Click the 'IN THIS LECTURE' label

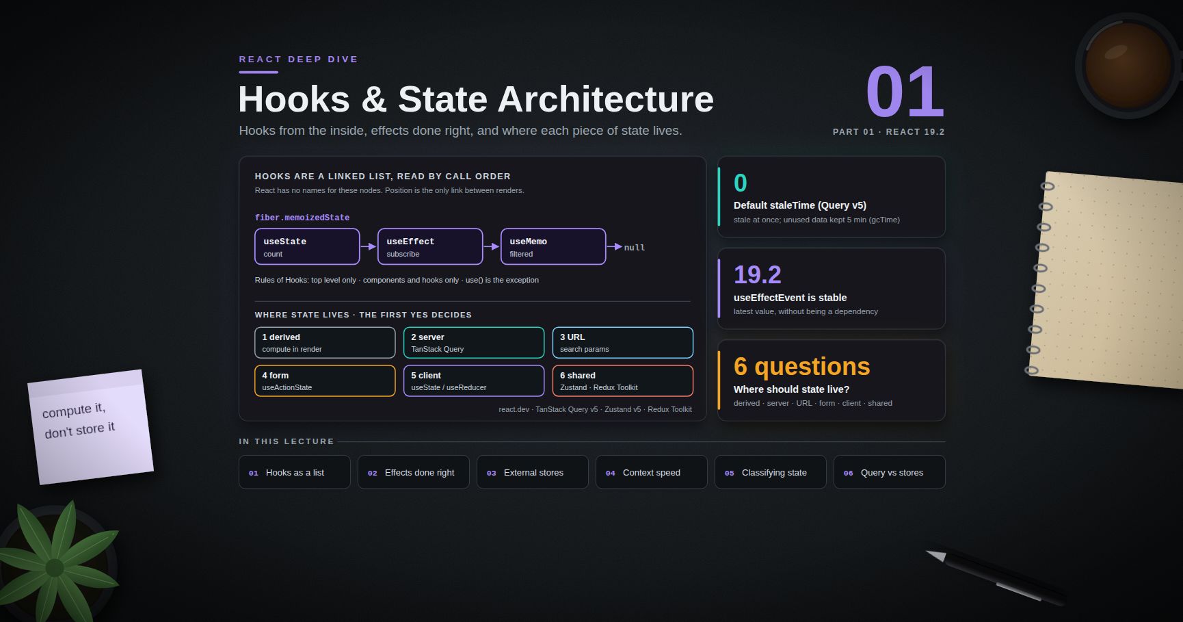pos(287,441)
